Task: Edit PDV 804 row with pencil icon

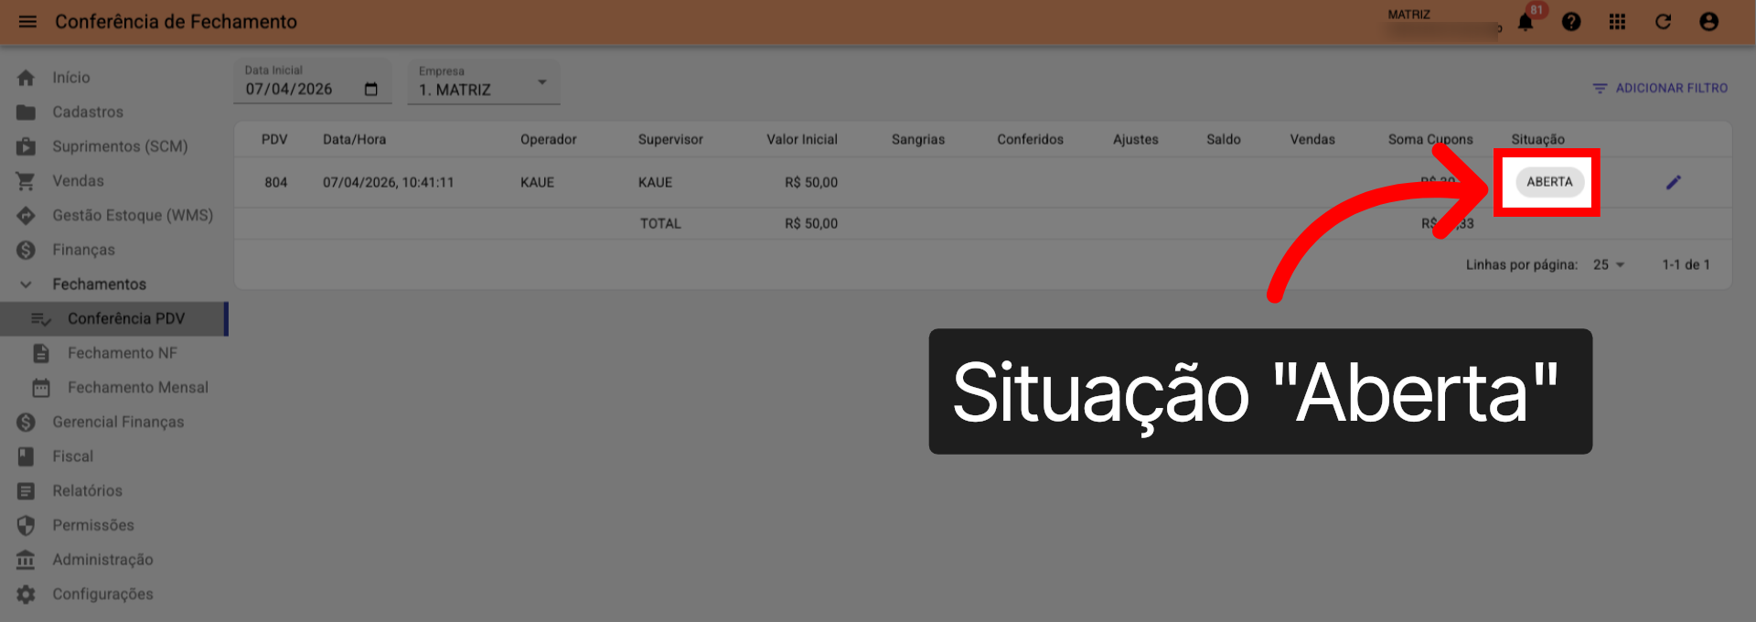Action: 1674,182
